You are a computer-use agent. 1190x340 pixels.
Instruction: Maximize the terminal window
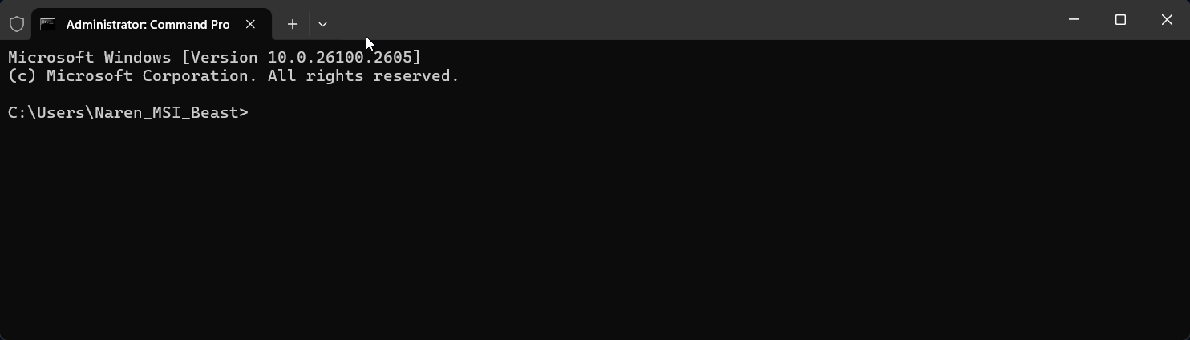pyautogui.click(x=1120, y=20)
